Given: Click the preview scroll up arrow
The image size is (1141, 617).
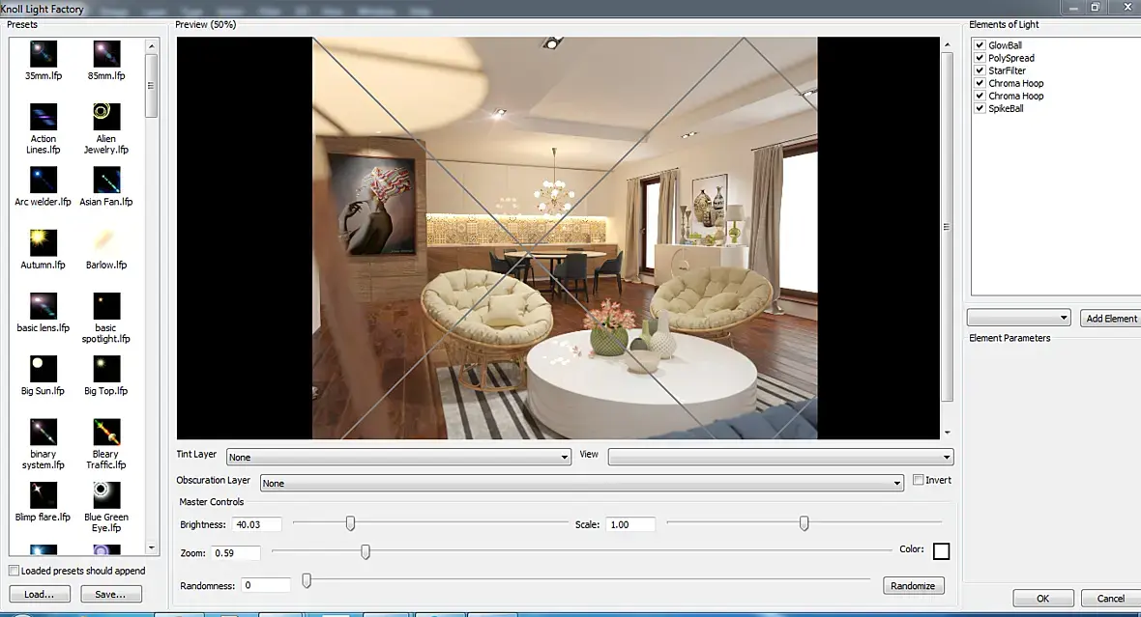Looking at the screenshot, I should click(947, 45).
